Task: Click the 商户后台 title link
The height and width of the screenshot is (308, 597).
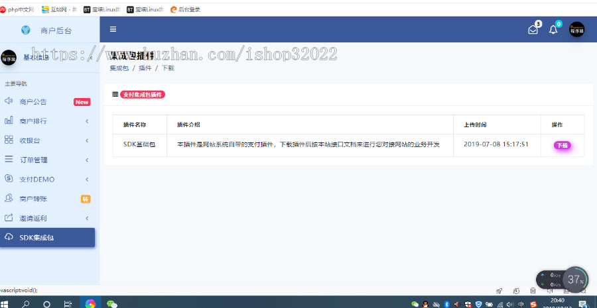Action: 56,30
